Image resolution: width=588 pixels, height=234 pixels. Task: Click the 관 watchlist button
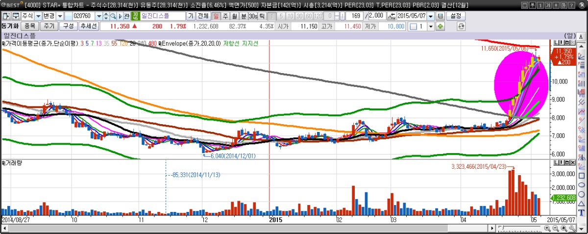pyautogui.click(x=126, y=16)
